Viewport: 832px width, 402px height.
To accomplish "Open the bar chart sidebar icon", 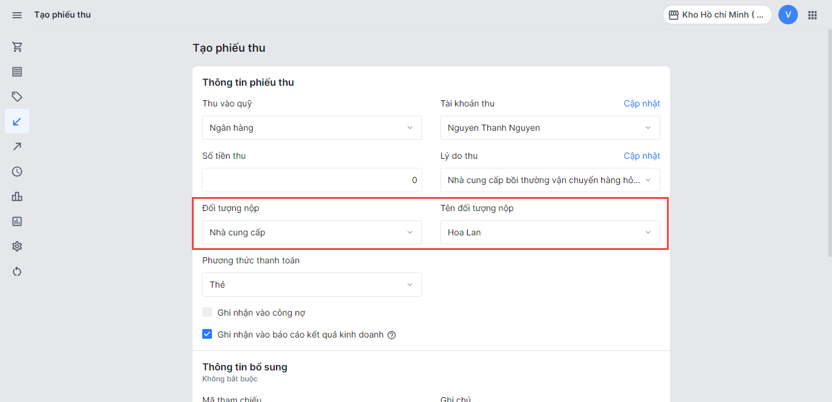I will tap(17, 196).
